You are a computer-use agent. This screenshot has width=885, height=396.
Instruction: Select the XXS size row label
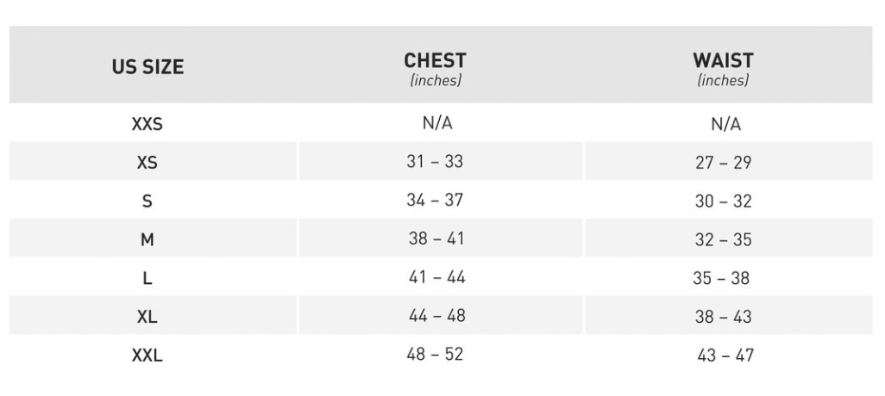[147, 124]
